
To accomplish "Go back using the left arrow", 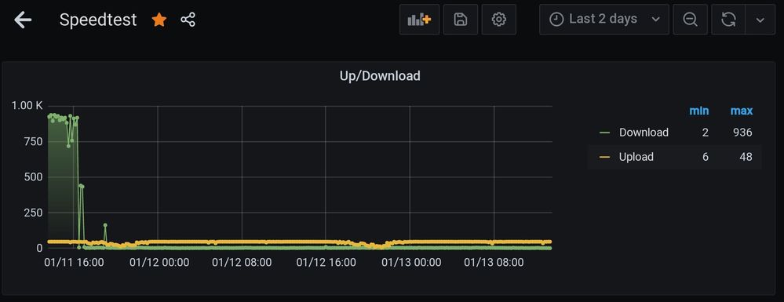I will pos(23,20).
